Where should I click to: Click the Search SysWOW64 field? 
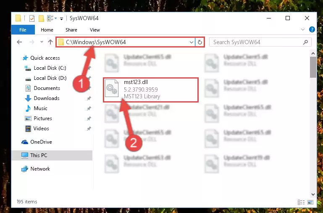pos(260,42)
